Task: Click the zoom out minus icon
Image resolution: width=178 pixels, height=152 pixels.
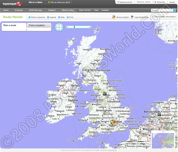Action: [67, 27]
